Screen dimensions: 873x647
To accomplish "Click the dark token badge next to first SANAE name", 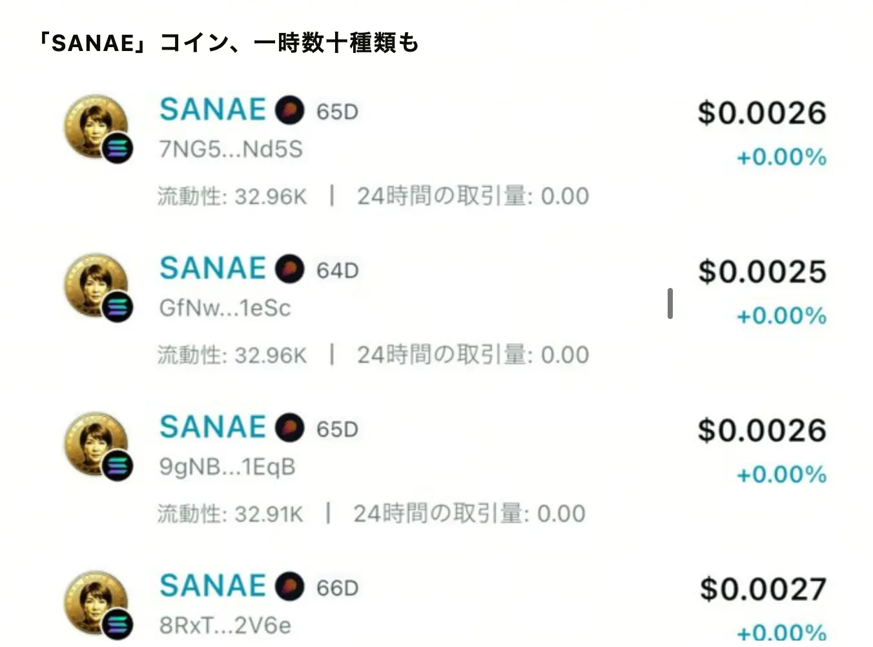I will (290, 110).
